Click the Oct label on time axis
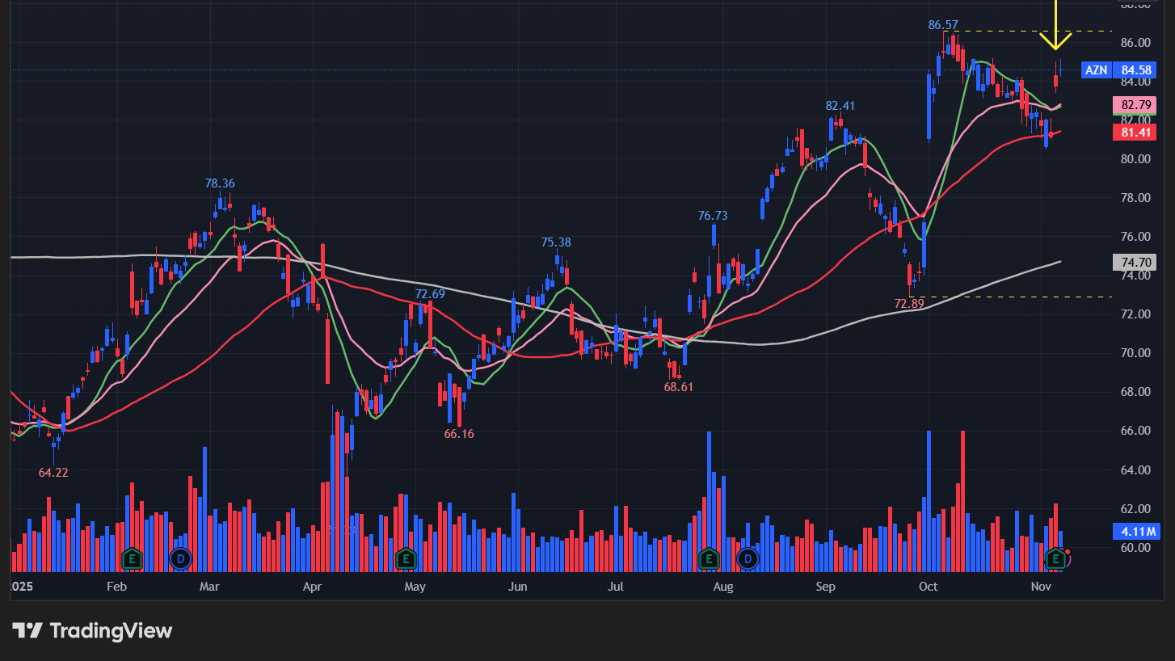The height and width of the screenshot is (661, 1175). [x=929, y=586]
